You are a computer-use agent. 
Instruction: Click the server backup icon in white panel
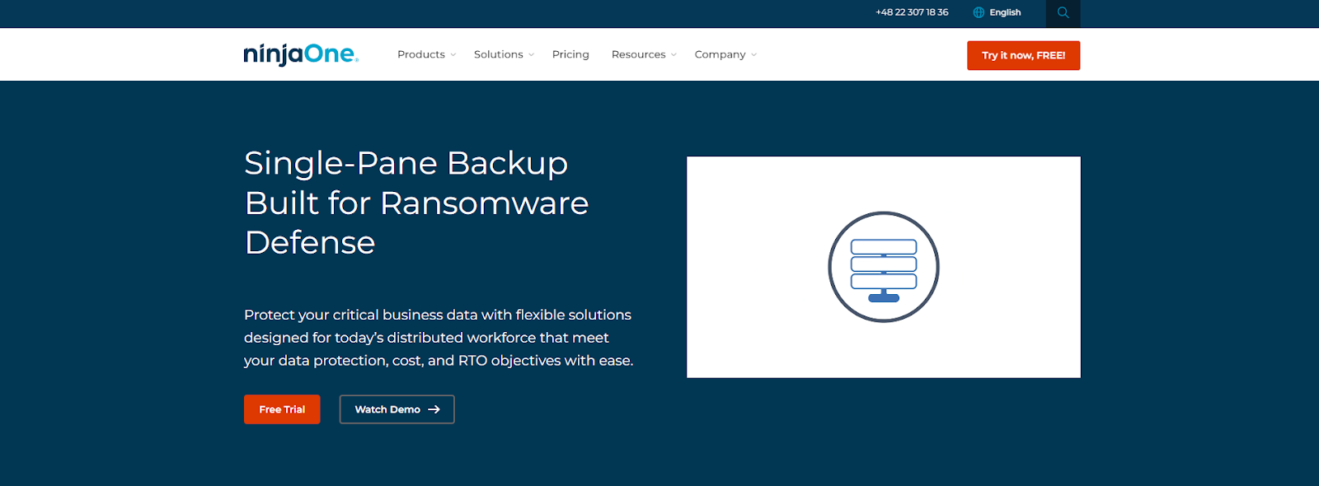coord(883,267)
